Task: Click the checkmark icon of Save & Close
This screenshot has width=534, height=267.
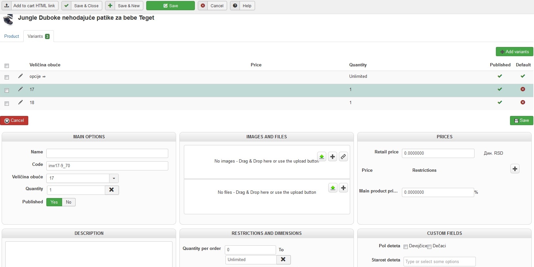Action: click(66, 6)
